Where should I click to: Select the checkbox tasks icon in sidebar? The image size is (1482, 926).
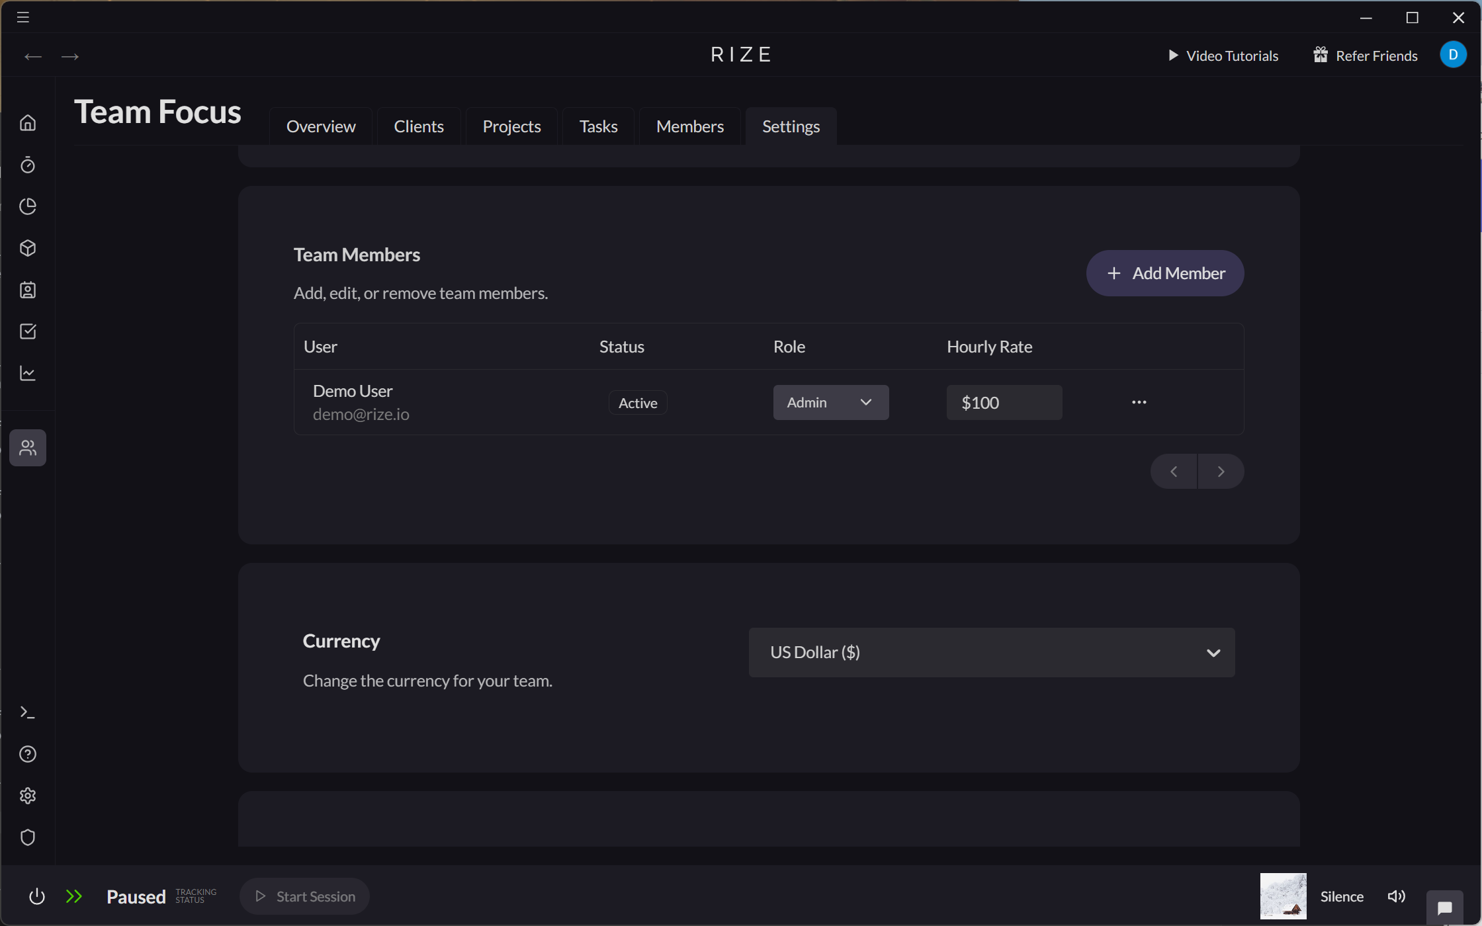click(28, 331)
